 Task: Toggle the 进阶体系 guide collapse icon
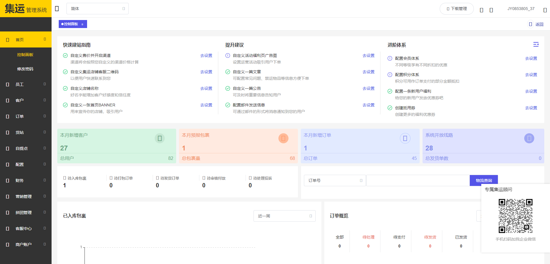pos(536,44)
